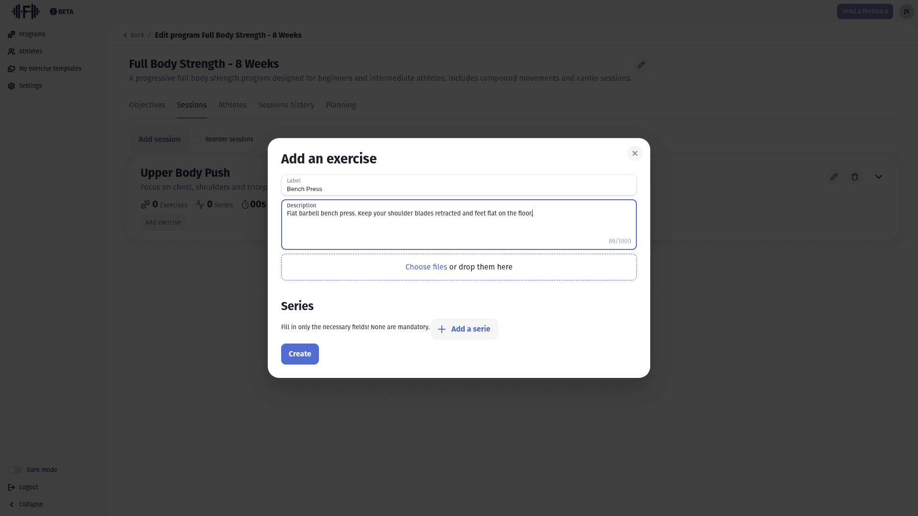The width and height of the screenshot is (918, 516).
Task: Click the pencil icon on Upper Body Push session
Action: [x=834, y=177]
